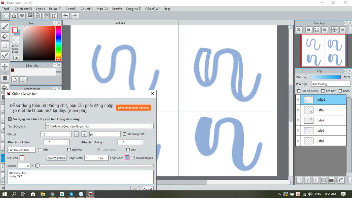Select the filled rectangle tool
The image size is (352, 198).
coord(5,78)
